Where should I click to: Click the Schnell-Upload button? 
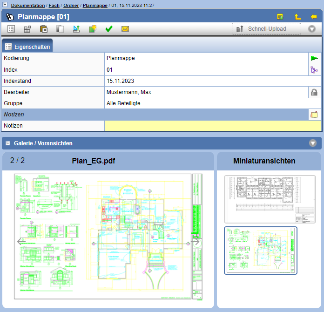coord(266,29)
